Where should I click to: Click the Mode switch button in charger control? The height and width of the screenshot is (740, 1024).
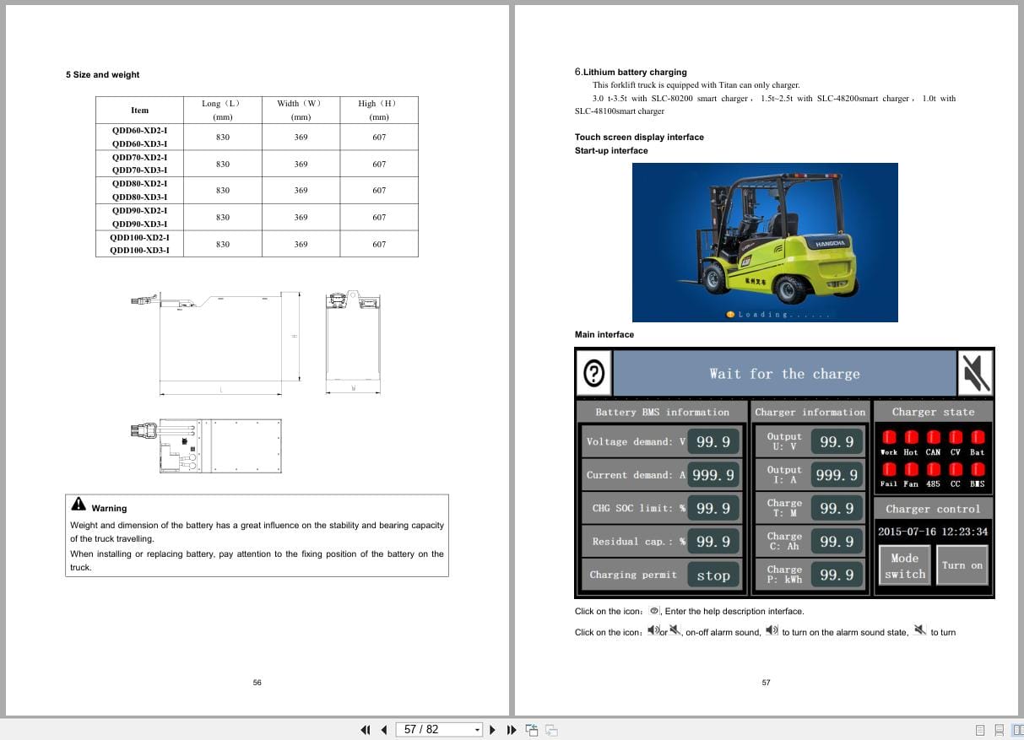tap(904, 565)
